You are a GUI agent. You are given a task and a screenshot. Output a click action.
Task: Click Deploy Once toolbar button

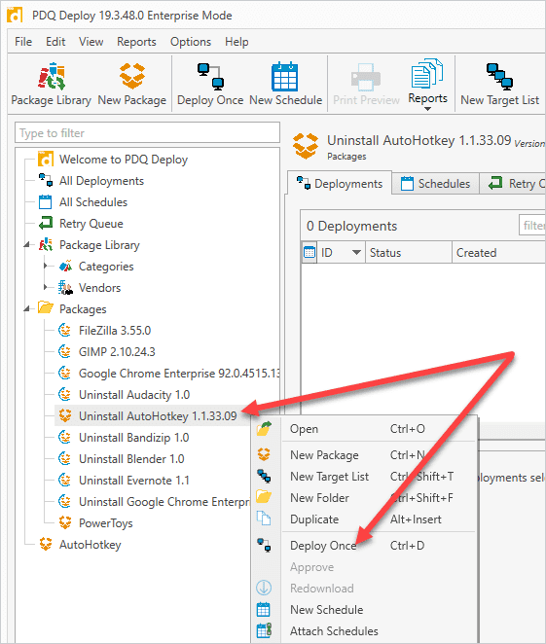pyautogui.click(x=210, y=84)
